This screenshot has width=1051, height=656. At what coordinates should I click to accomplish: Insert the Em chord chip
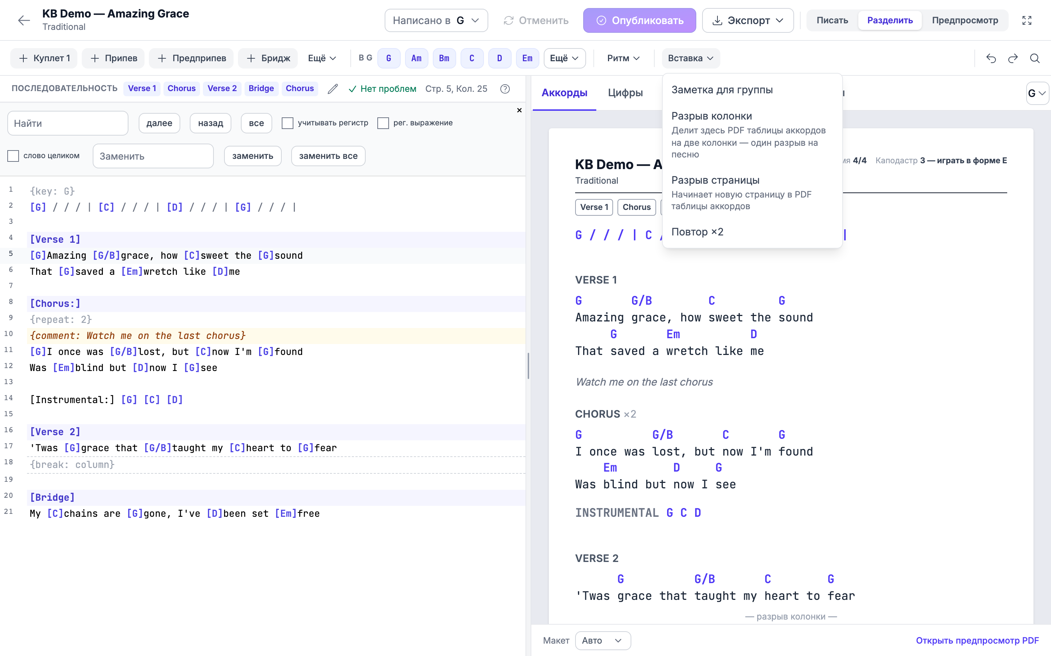click(x=527, y=58)
